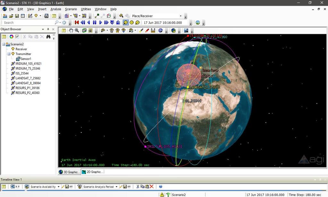Select the red pencil annotation tool
The height and width of the screenshot is (197, 328).
[x=147, y=30]
